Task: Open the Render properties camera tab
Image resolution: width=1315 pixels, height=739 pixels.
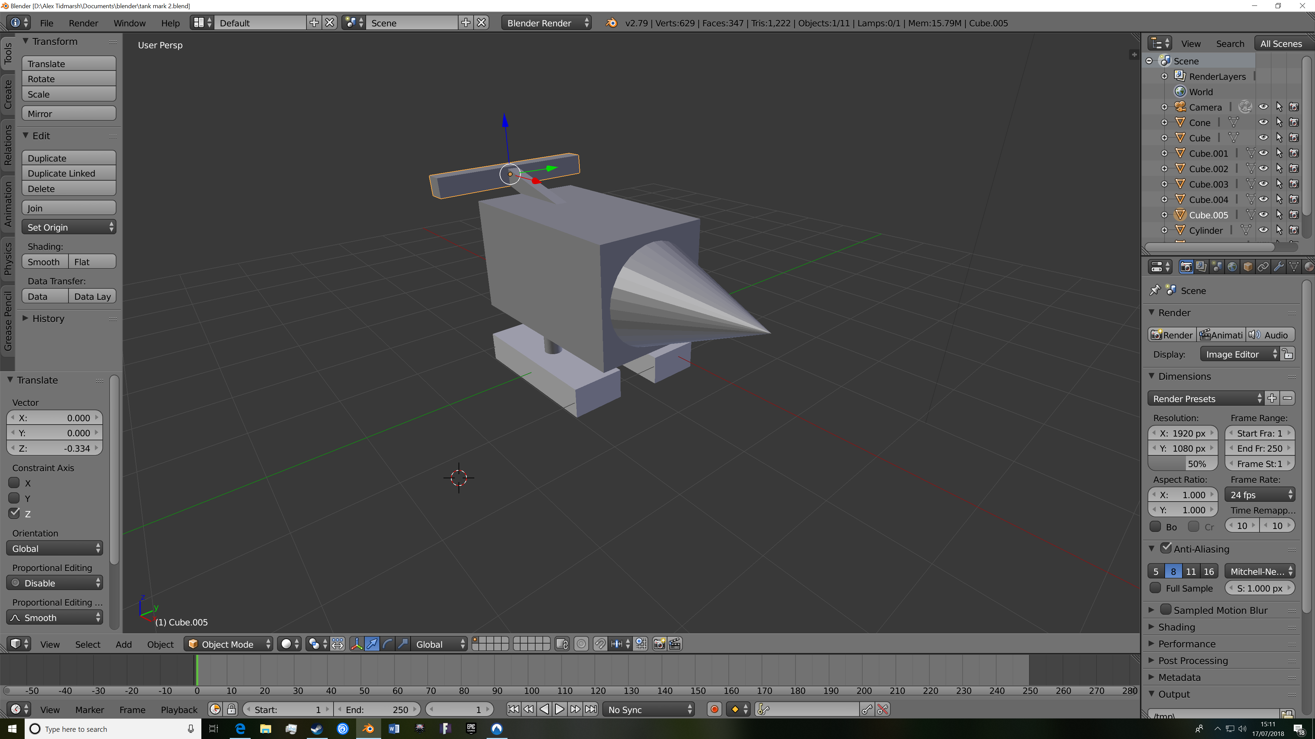Action: click(1186, 267)
